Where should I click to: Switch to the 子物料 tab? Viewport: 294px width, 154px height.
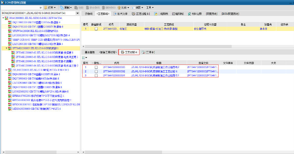tap(88, 14)
